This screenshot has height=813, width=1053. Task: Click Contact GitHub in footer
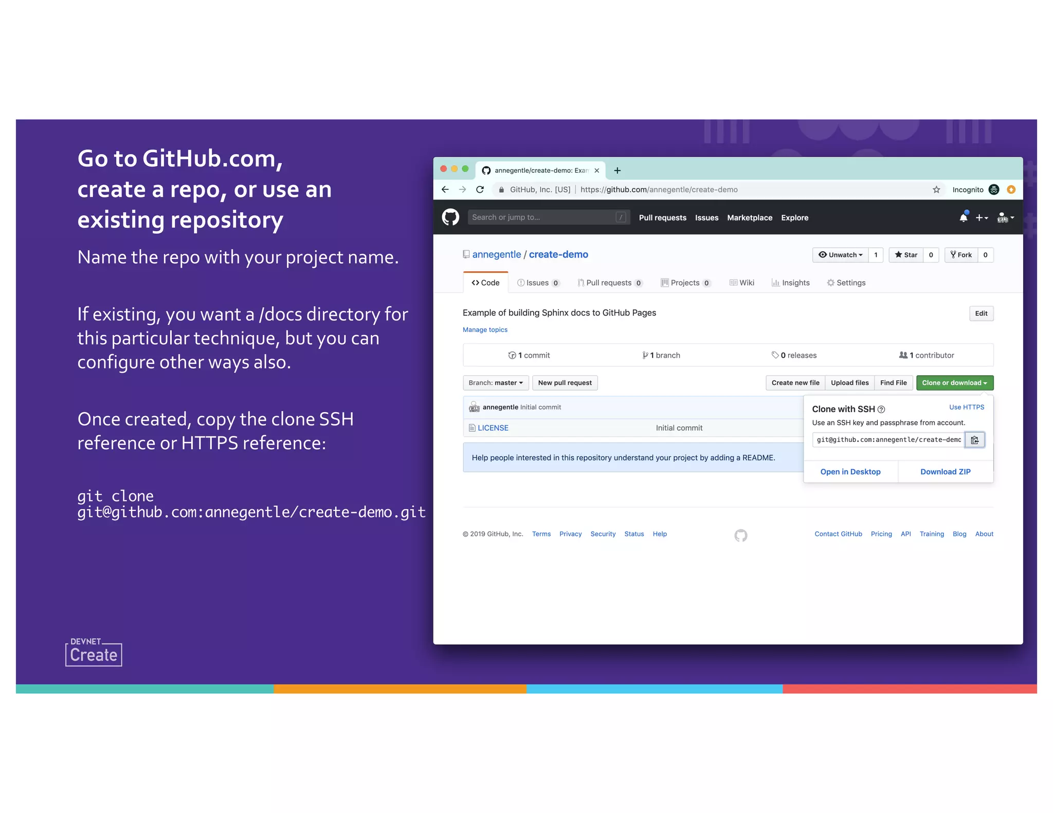pyautogui.click(x=838, y=534)
